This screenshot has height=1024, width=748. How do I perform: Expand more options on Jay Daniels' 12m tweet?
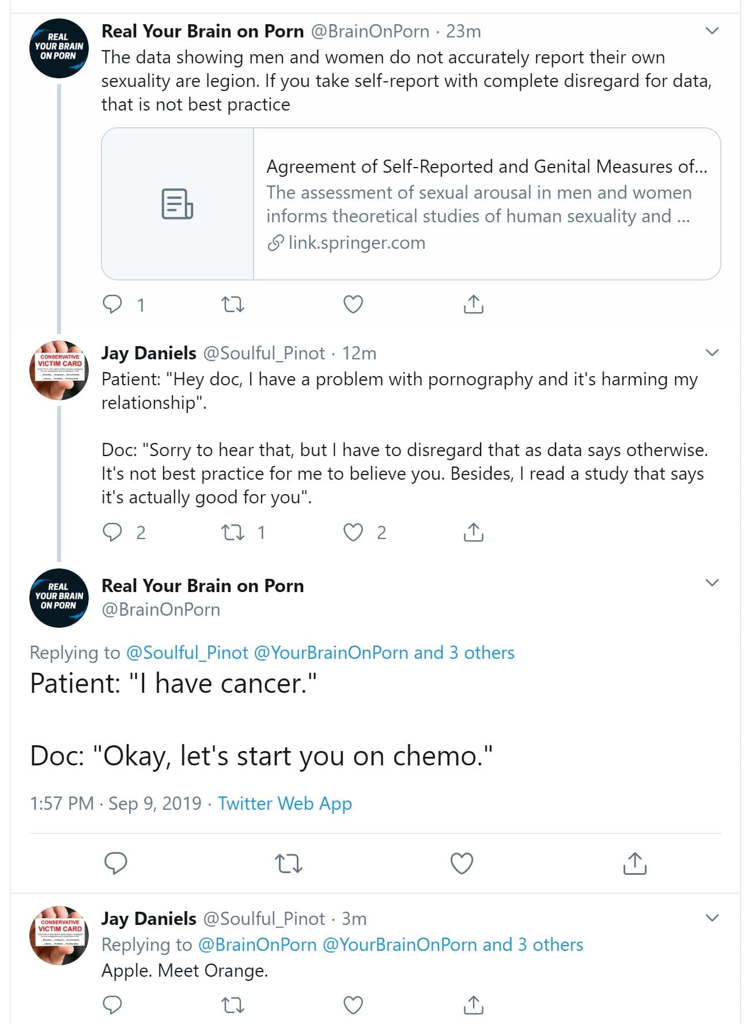pyautogui.click(x=712, y=352)
